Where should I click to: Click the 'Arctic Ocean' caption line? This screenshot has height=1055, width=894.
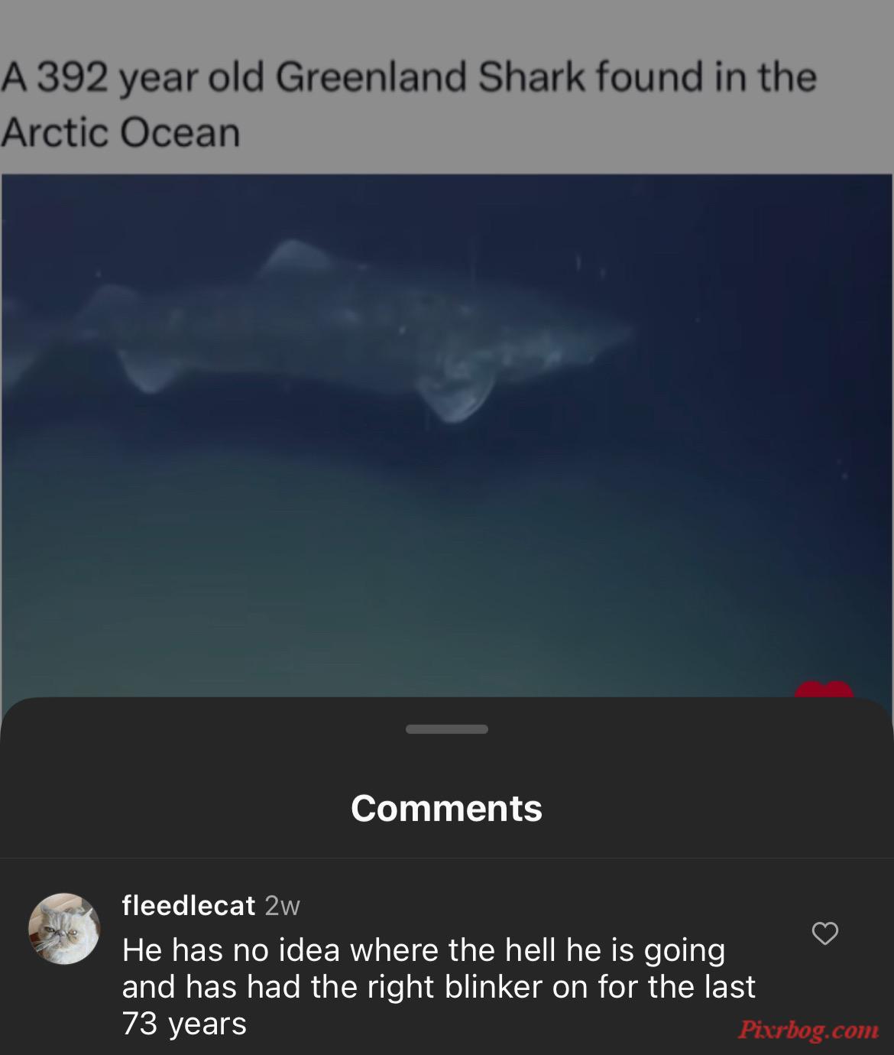point(121,133)
